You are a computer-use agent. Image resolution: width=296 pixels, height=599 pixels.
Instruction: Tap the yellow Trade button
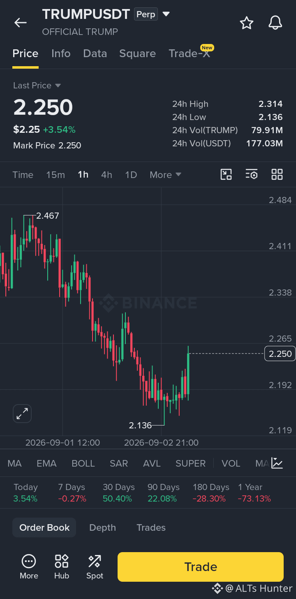(x=201, y=567)
